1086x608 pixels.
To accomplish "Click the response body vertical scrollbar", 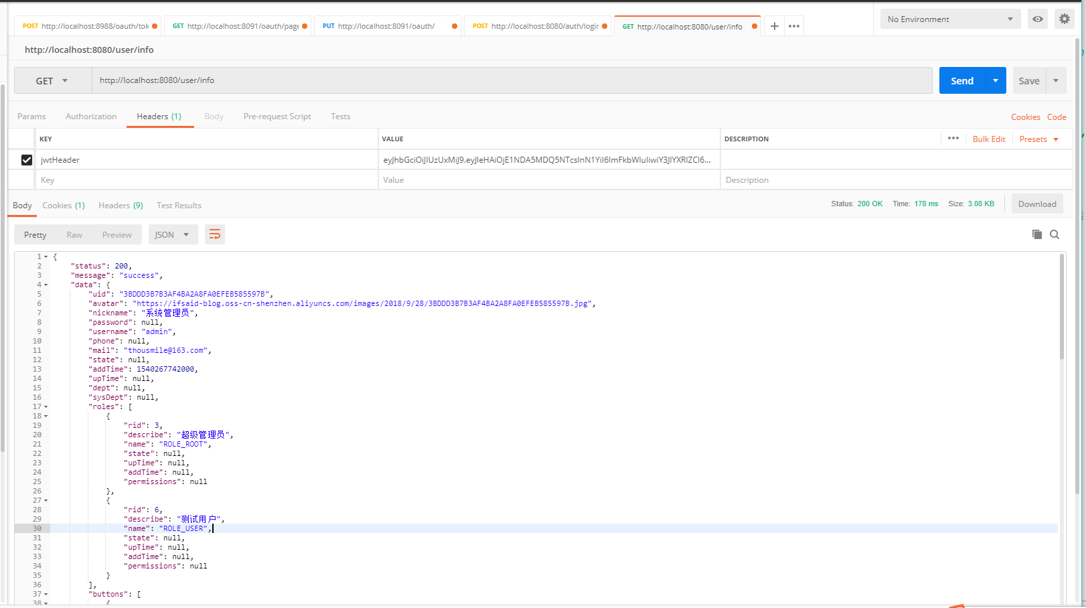I will 1062,307.
